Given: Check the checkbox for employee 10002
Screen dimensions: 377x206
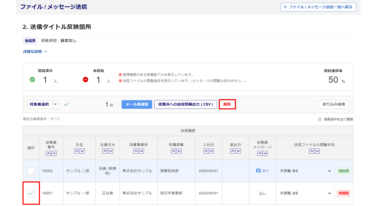Looking at the screenshot, I should click(x=31, y=171).
